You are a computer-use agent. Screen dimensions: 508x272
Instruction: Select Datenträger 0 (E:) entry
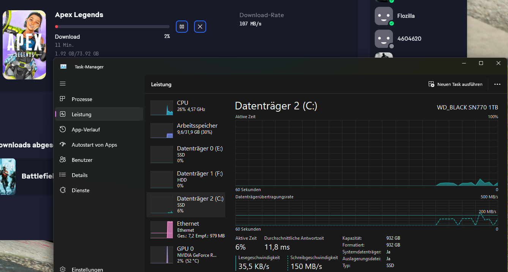[186, 154]
